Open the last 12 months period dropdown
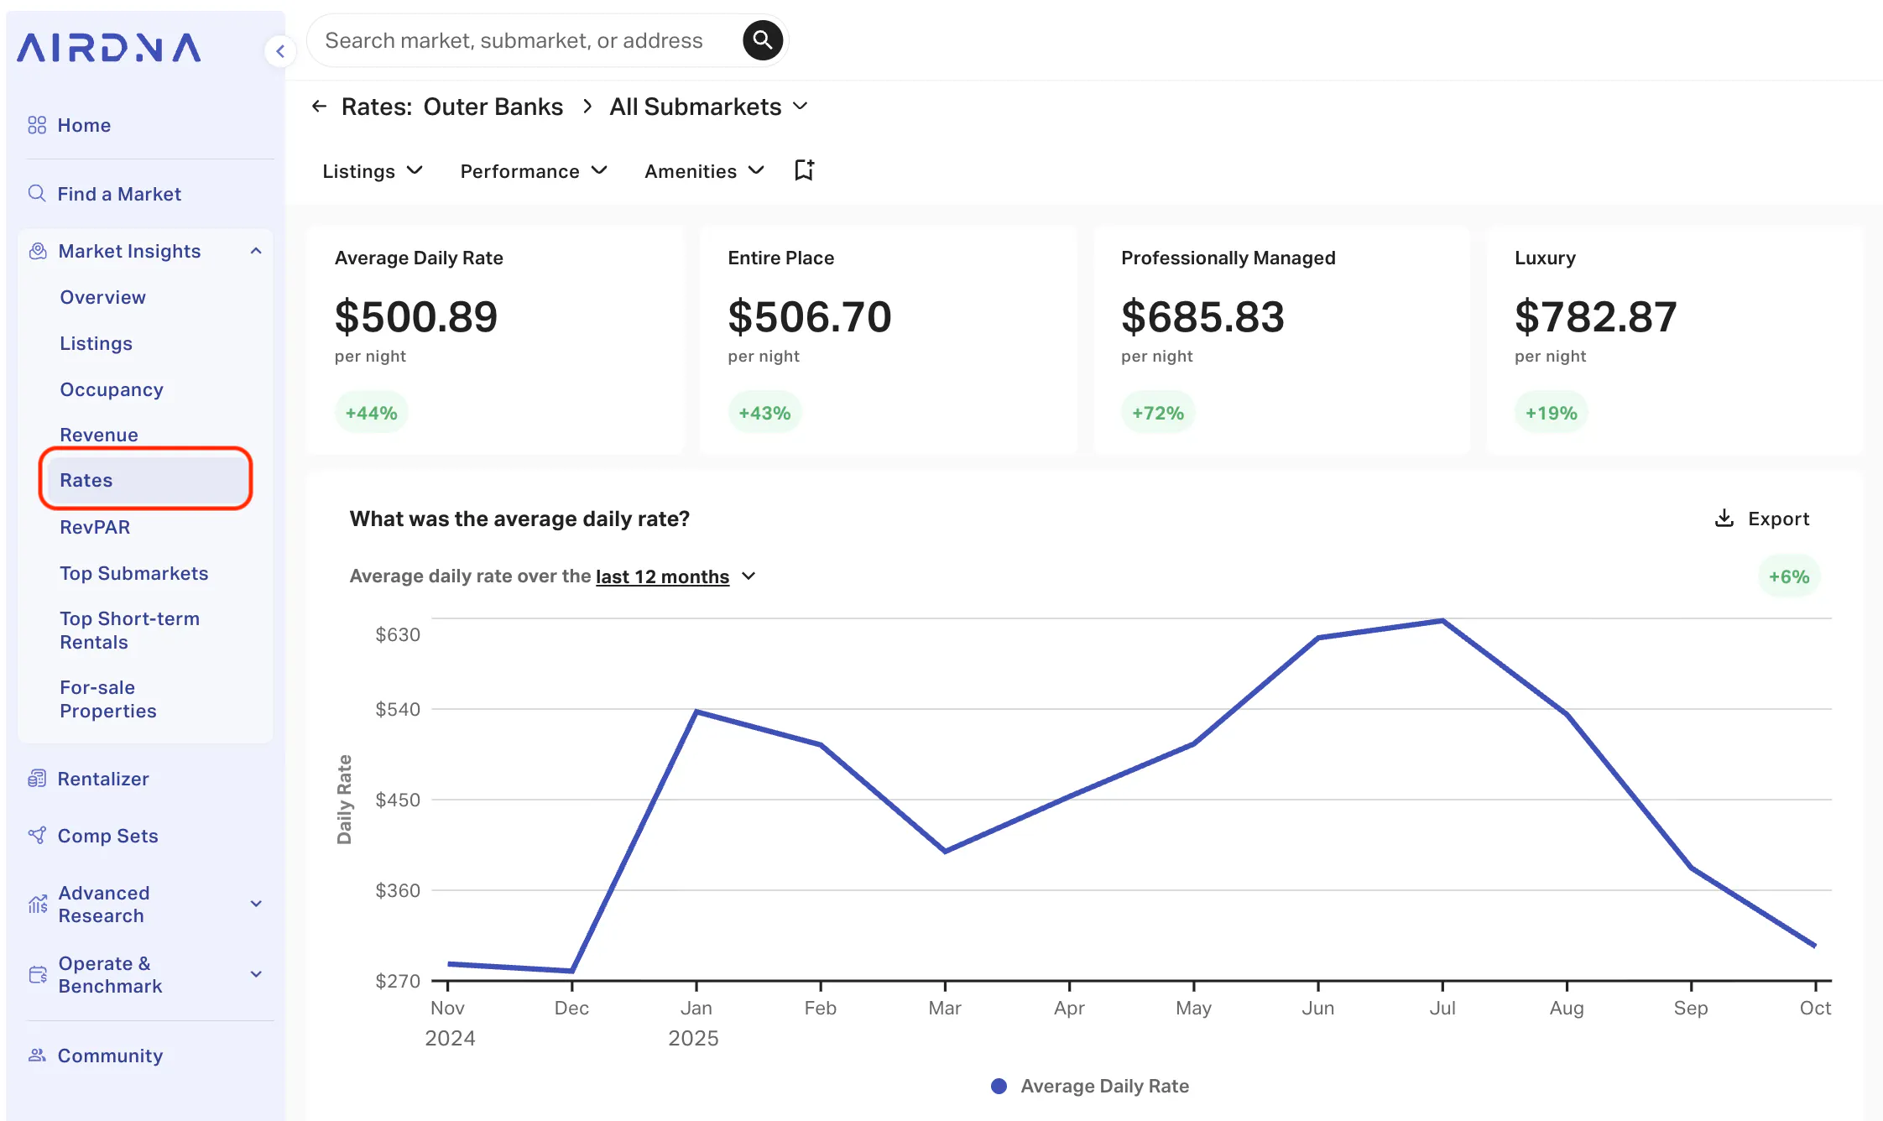This screenshot has width=1883, height=1121. tap(675, 576)
